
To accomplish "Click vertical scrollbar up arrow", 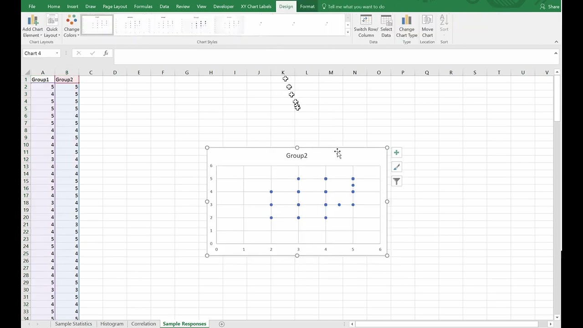I will (x=557, y=72).
